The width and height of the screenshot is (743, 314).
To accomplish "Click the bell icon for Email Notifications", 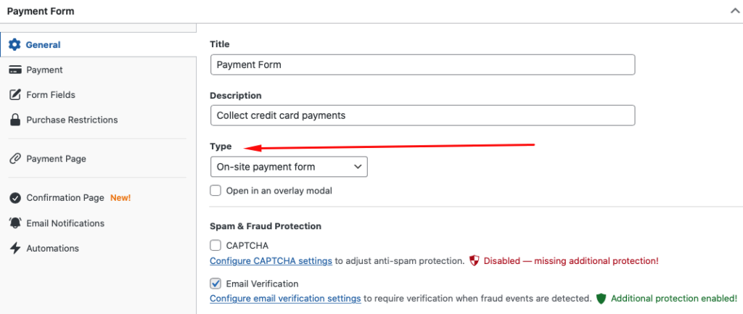I will click(15, 223).
